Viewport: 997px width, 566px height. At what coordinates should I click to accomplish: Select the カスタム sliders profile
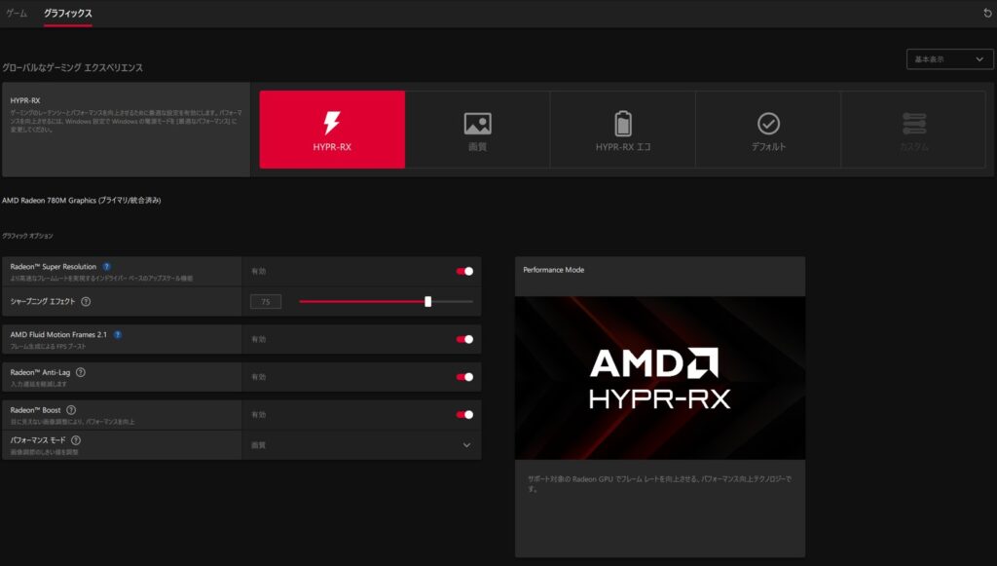(913, 130)
